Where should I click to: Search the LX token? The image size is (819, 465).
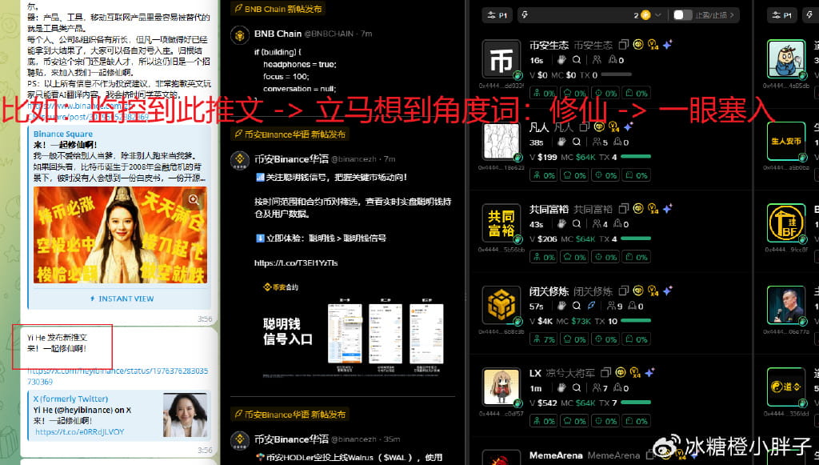576,388
